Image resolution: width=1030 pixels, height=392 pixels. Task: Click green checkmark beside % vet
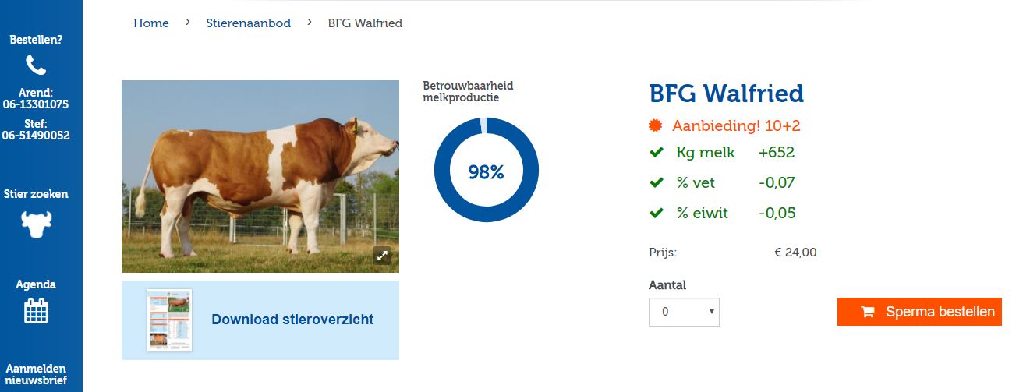click(x=657, y=183)
